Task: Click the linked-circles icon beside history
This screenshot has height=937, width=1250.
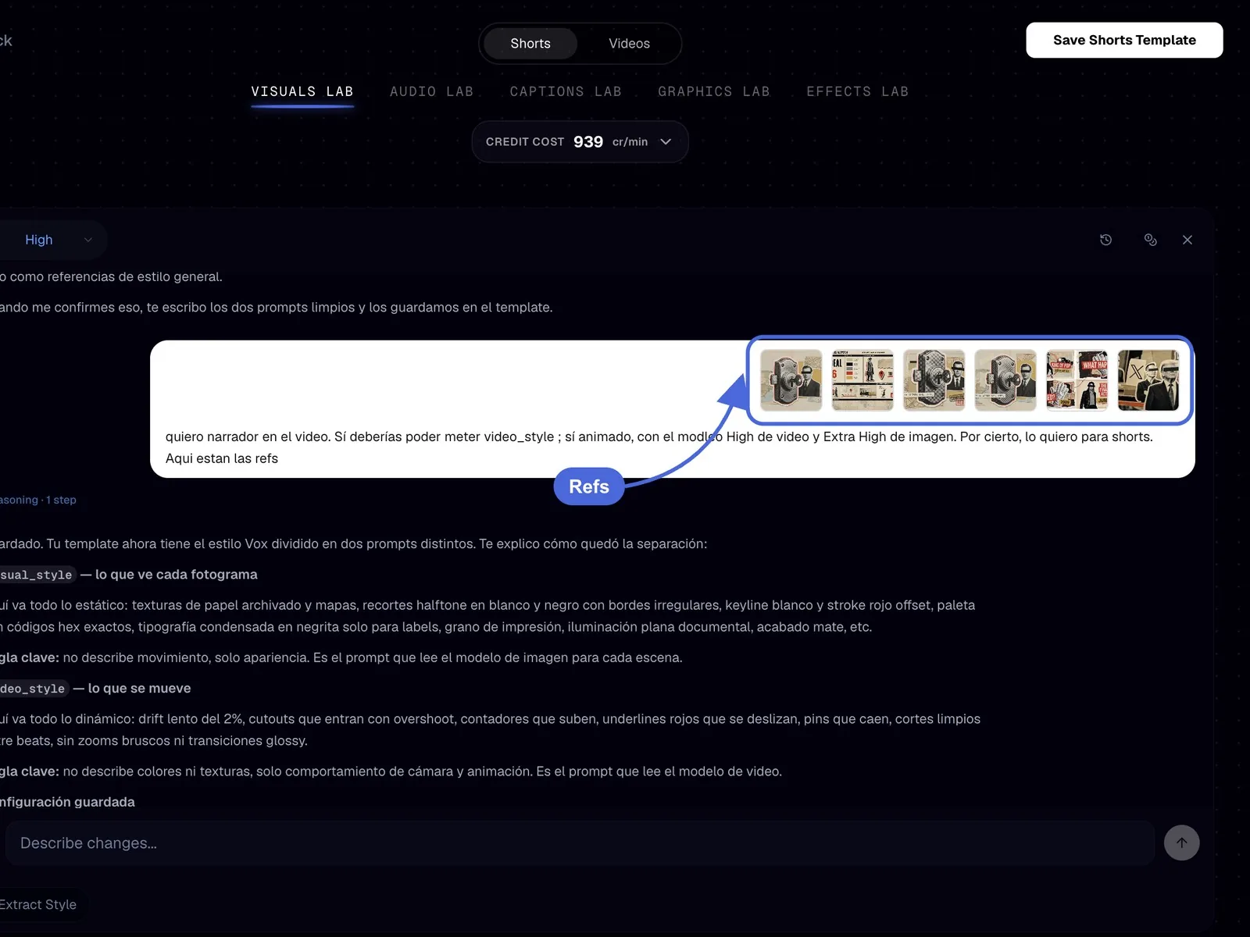Action: click(x=1150, y=240)
